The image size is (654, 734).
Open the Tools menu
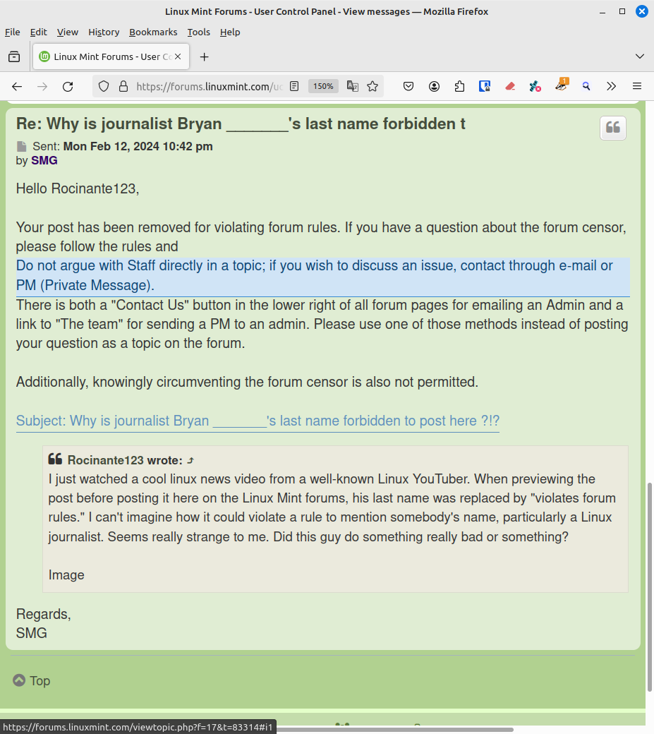coord(198,32)
